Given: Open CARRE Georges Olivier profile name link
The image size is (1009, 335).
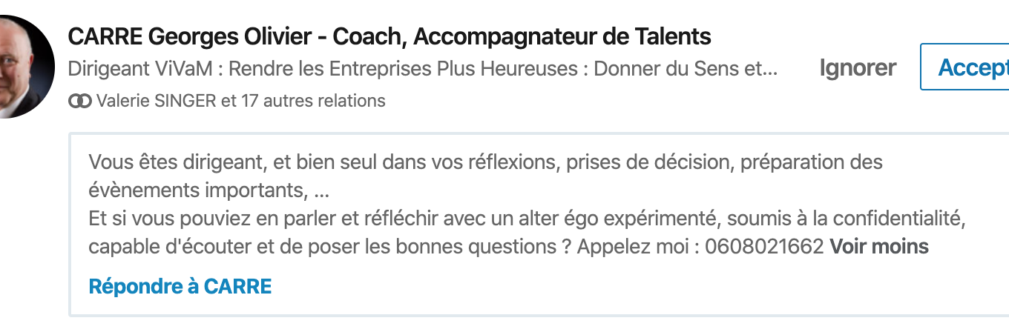Looking at the screenshot, I should pyautogui.click(x=390, y=36).
